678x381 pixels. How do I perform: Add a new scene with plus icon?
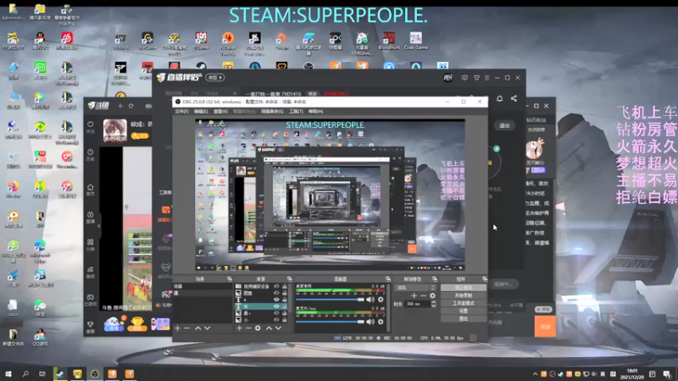(177, 329)
